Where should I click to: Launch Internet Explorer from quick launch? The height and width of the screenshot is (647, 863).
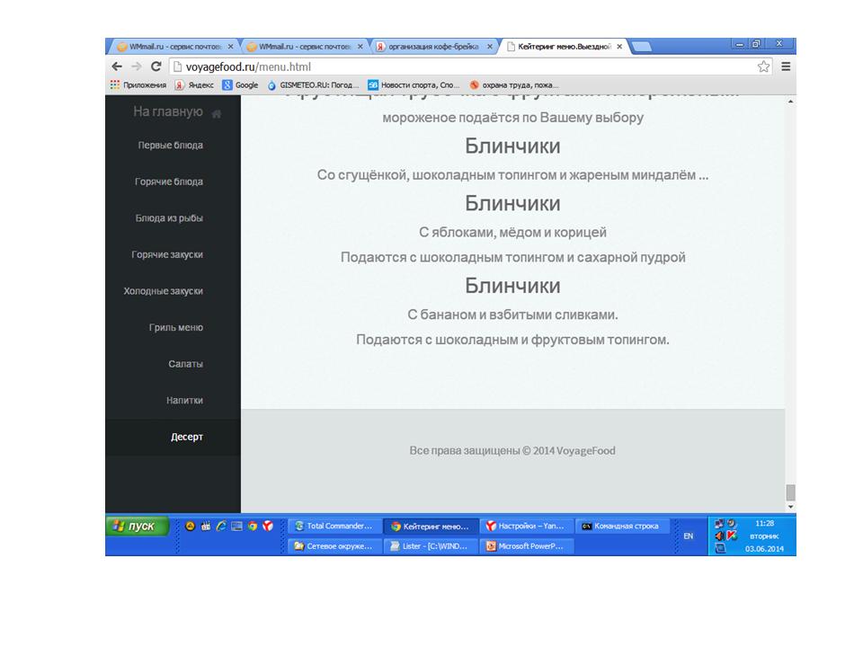click(221, 526)
